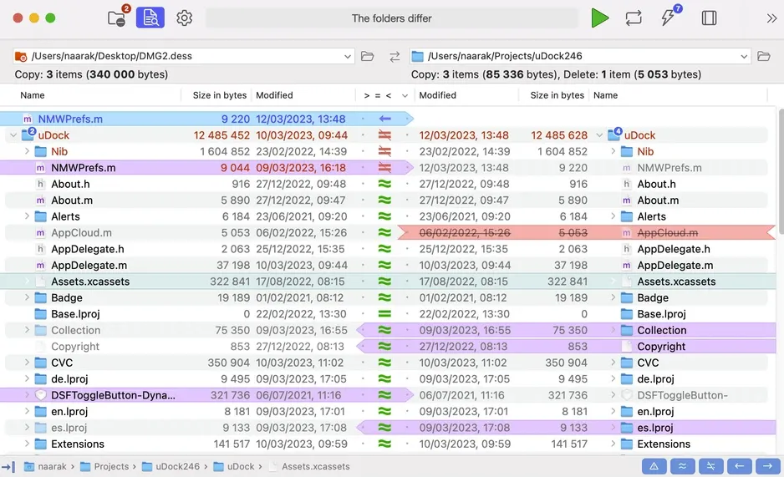
Task: Click the similar icon in AppCloud.m row
Action: tap(384, 233)
